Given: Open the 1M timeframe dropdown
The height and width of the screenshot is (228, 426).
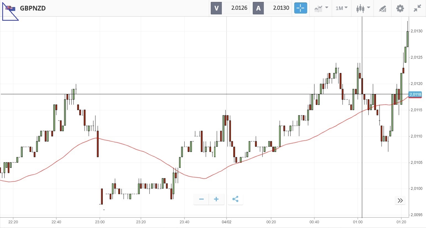Looking at the screenshot, I should pyautogui.click(x=341, y=8).
